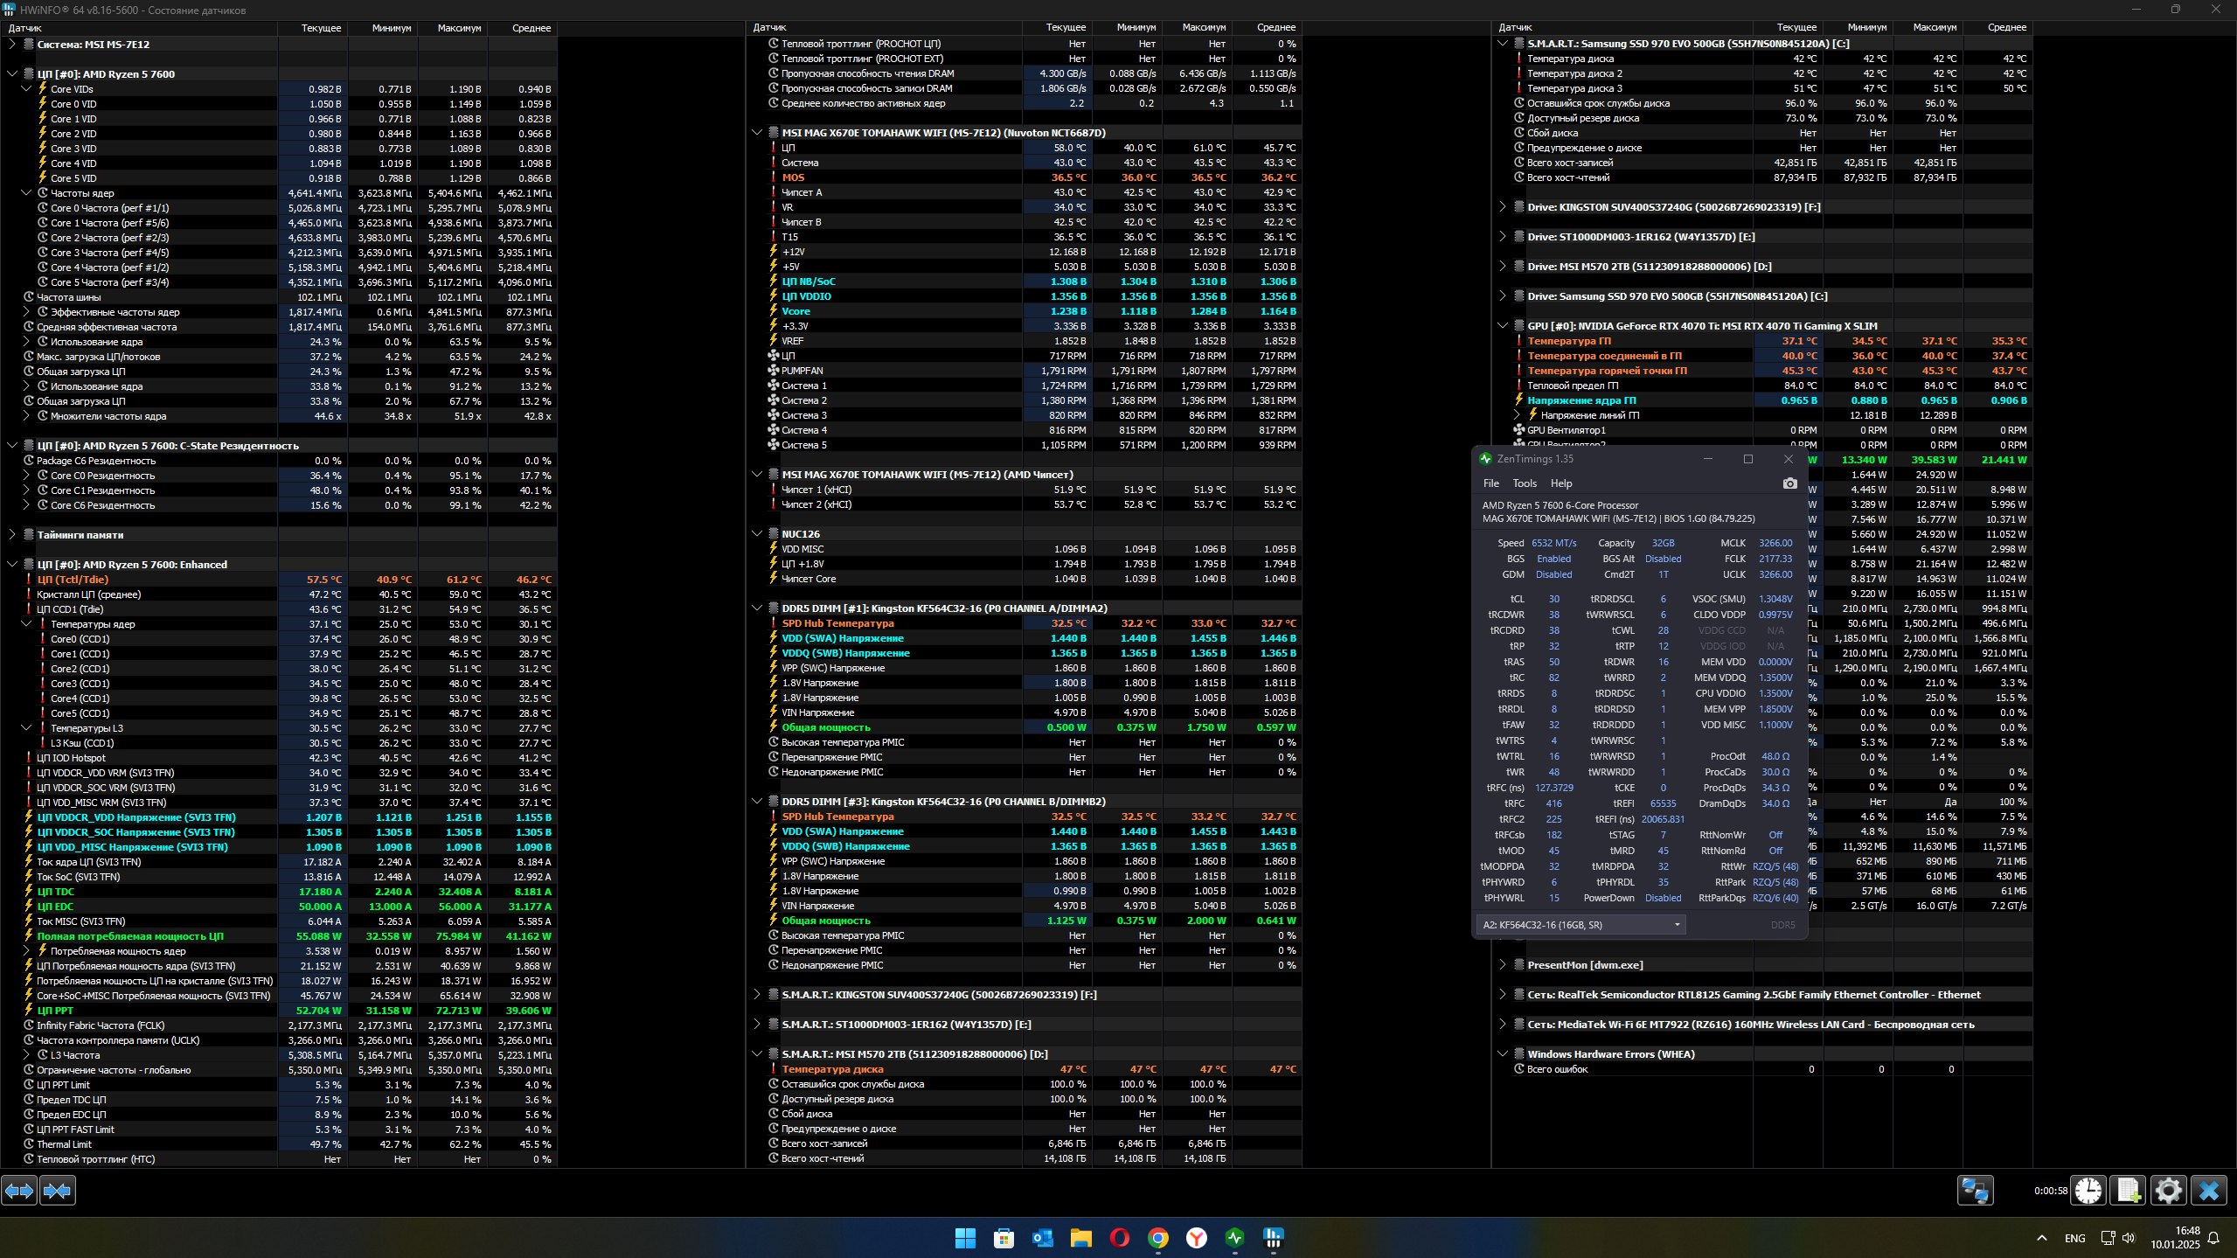Take ZenTimings screenshot with camera icon
This screenshot has width=2237, height=1258.
point(1789,483)
